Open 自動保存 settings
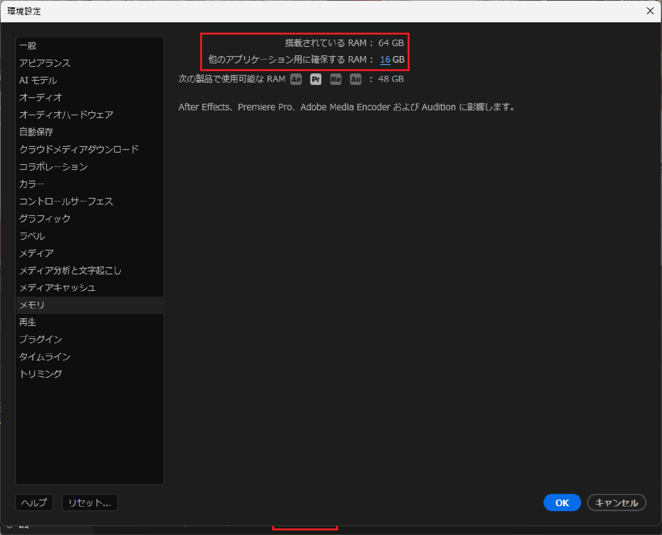 pos(36,132)
